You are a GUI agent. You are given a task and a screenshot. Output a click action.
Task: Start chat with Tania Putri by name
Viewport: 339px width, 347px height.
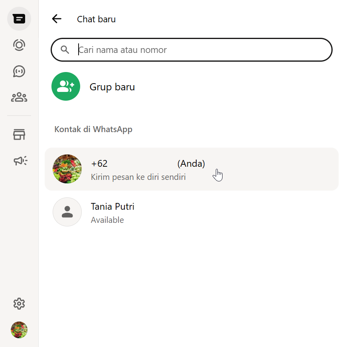[x=112, y=207]
